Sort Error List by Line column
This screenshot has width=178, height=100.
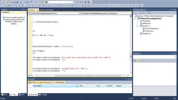[101, 86]
